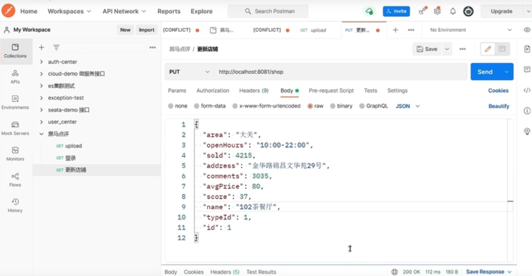532x276 pixels.
Task: Switch to edit mode pencil icon
Action: tap(488, 49)
